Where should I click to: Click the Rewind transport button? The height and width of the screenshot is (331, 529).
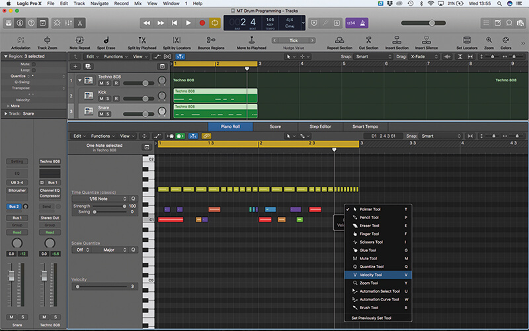click(147, 23)
